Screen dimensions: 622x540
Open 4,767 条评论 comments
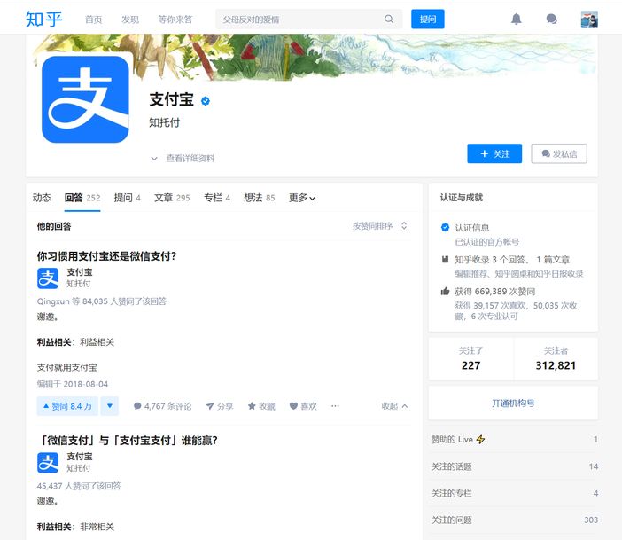point(163,406)
